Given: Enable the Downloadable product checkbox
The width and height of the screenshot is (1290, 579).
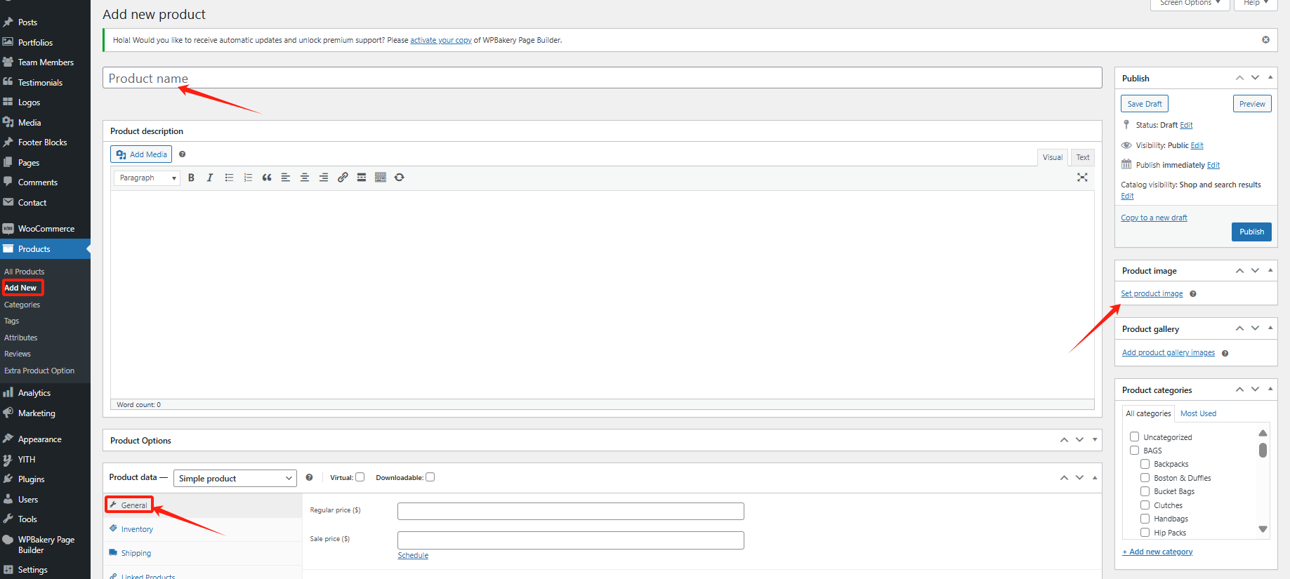Looking at the screenshot, I should click(430, 477).
